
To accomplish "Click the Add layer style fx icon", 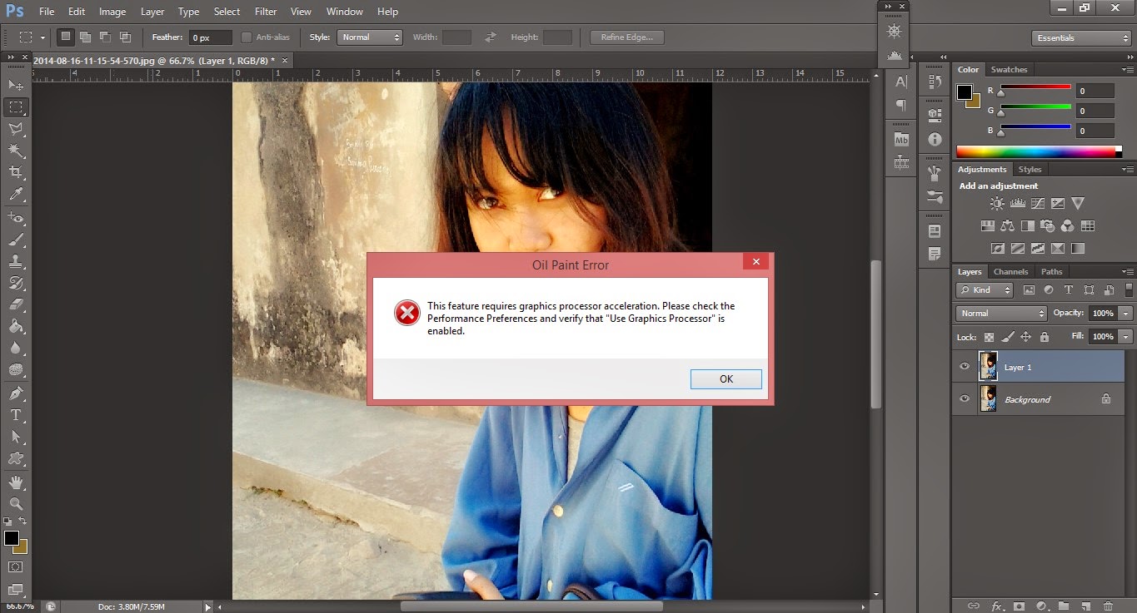I will (x=997, y=606).
